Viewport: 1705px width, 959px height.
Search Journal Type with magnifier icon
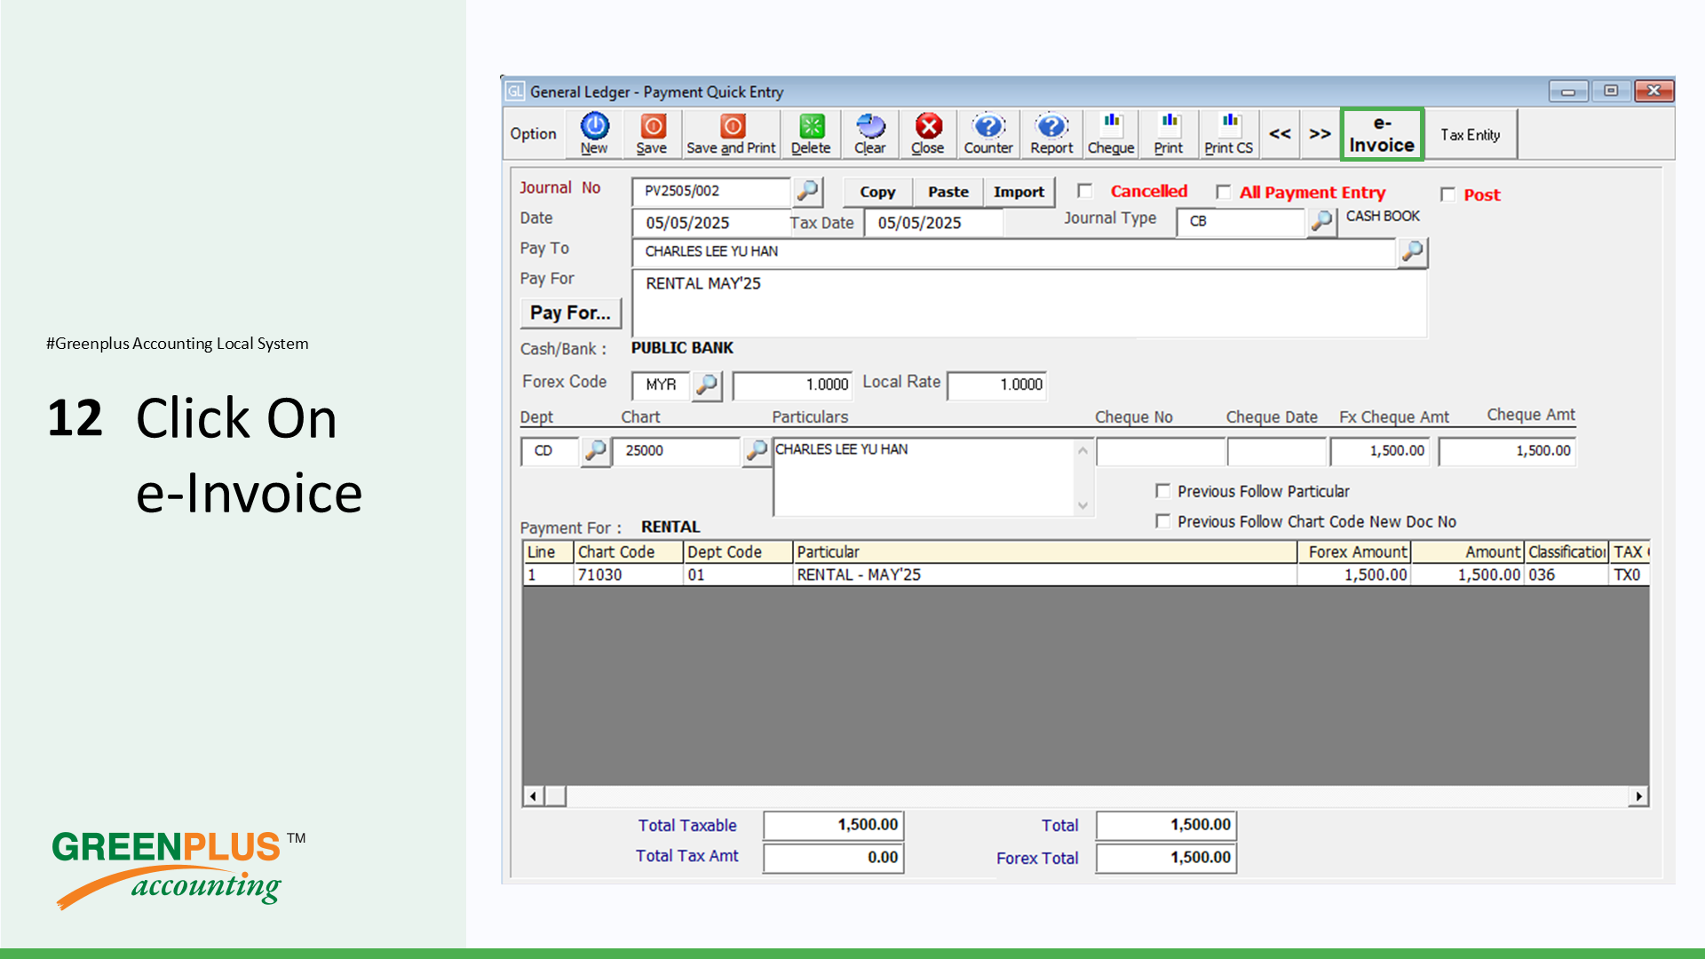point(1321,221)
